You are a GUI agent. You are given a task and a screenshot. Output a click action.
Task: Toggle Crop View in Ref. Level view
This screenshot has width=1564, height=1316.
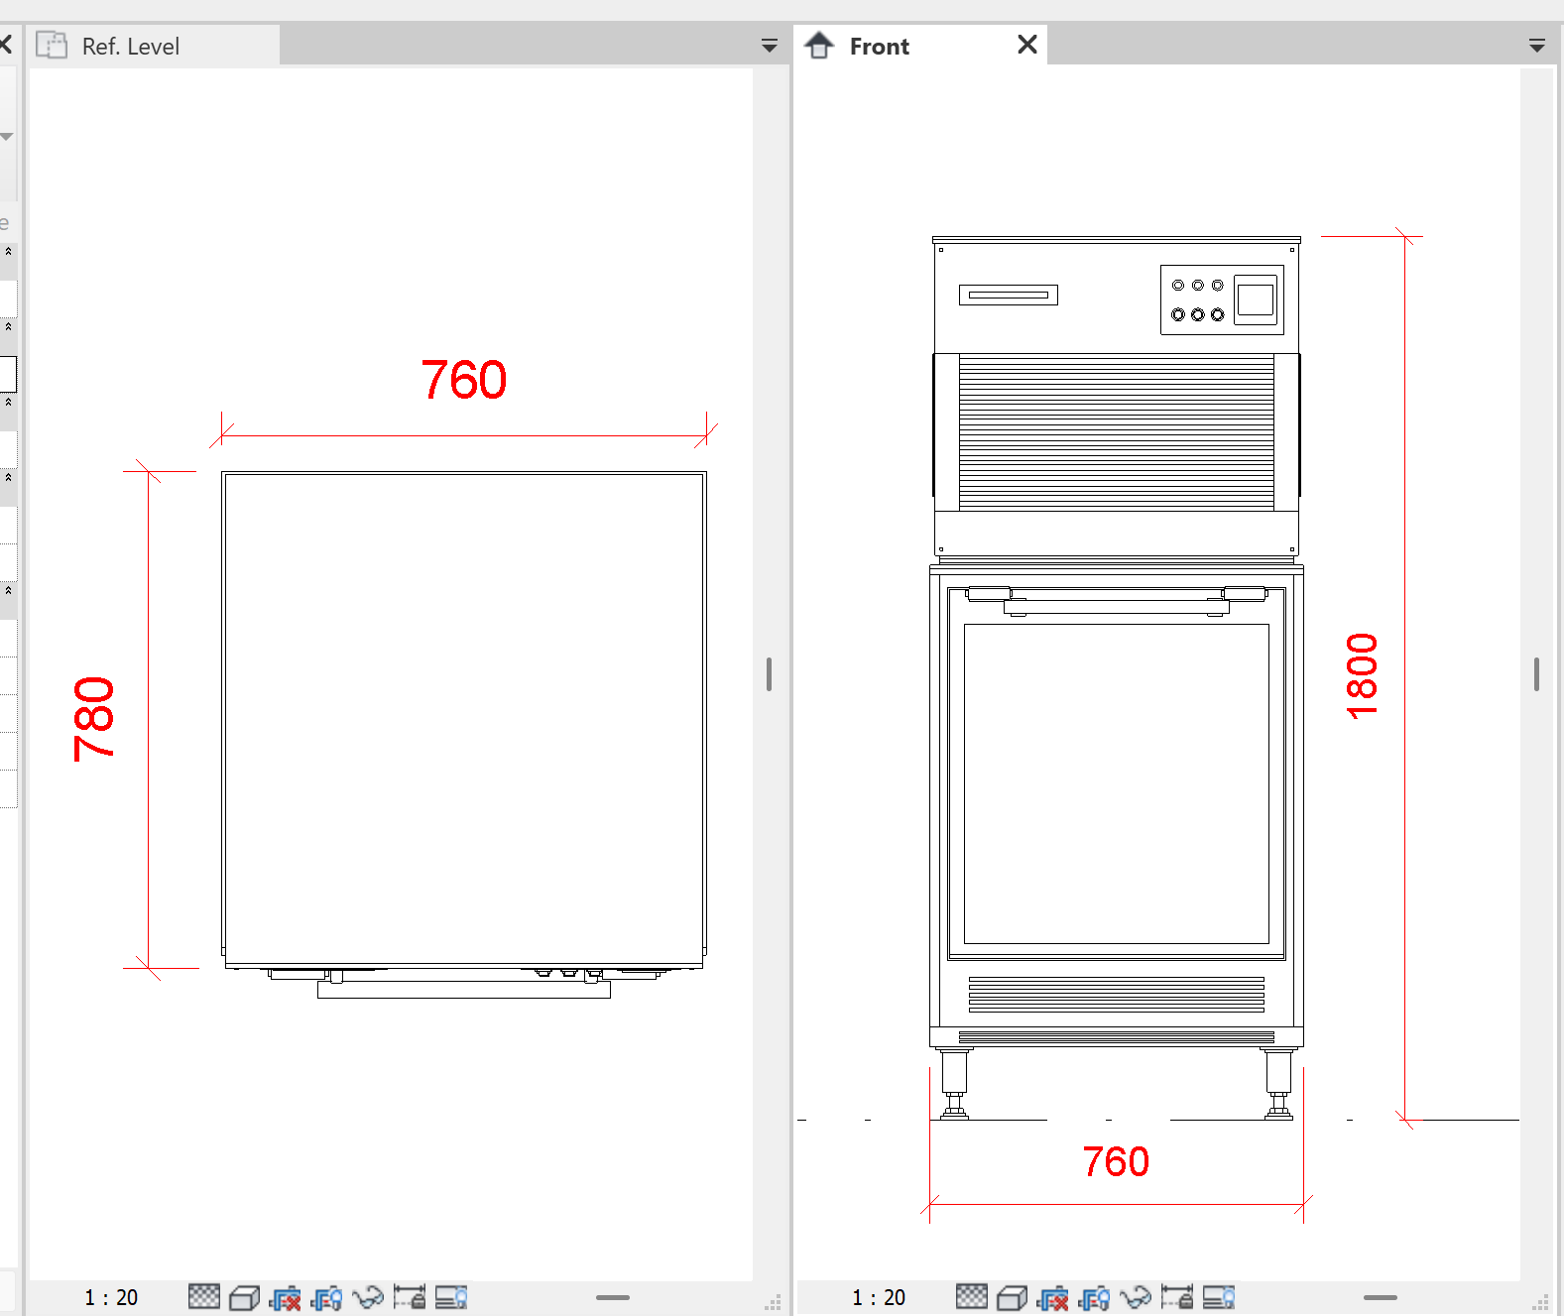pyautogui.click(x=285, y=1297)
